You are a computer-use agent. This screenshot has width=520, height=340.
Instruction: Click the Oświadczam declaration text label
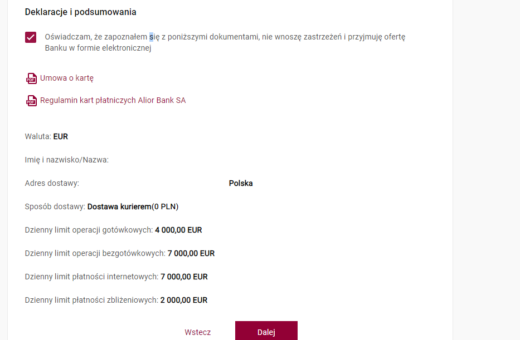click(x=225, y=42)
